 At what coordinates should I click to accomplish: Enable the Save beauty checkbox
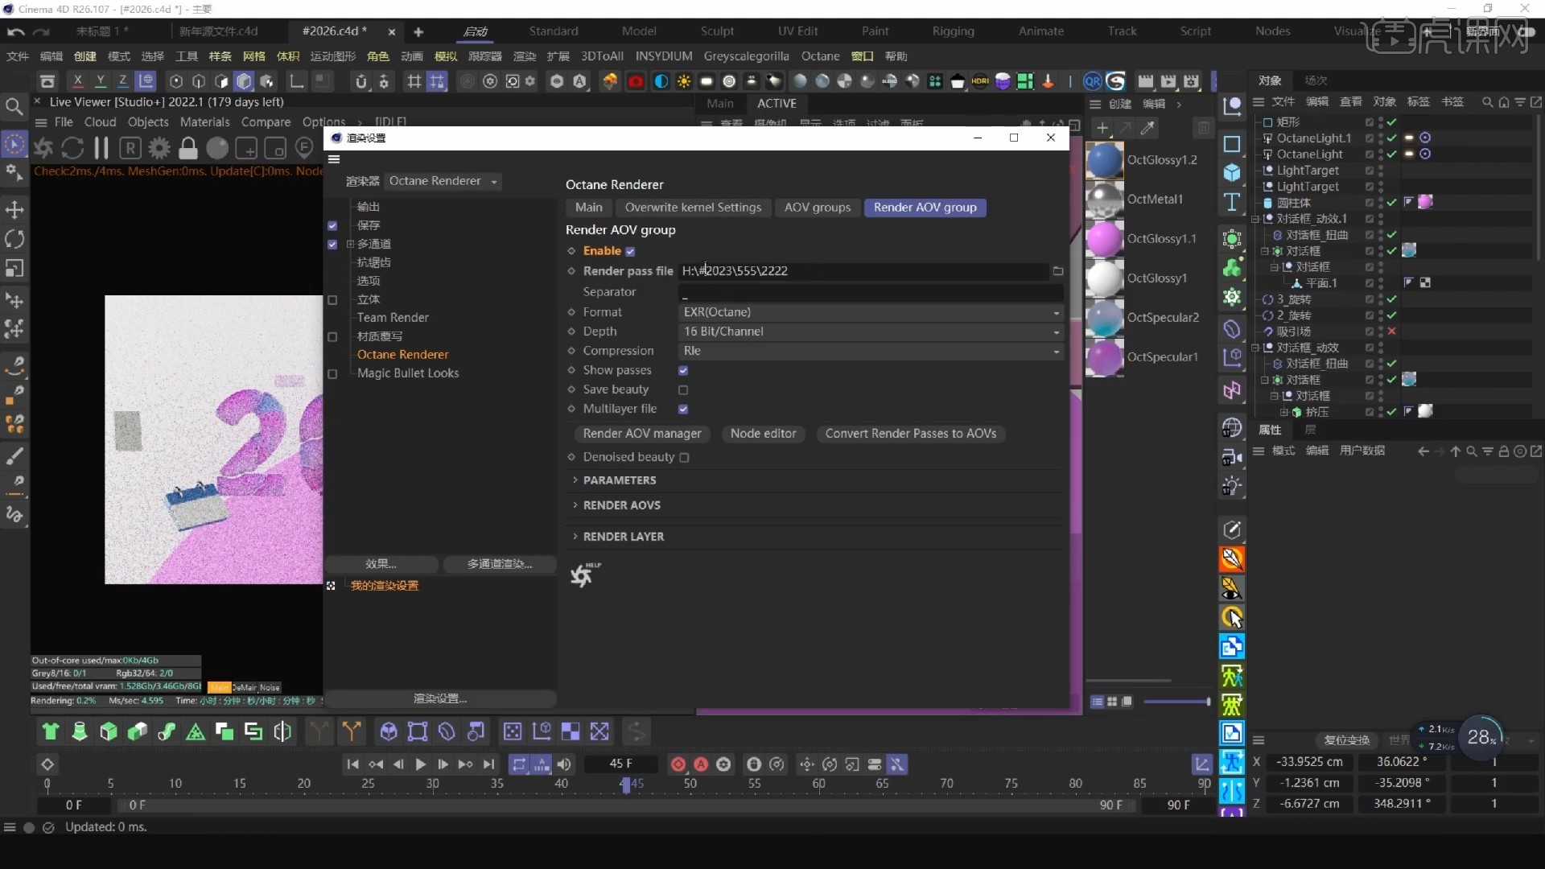pyautogui.click(x=683, y=390)
